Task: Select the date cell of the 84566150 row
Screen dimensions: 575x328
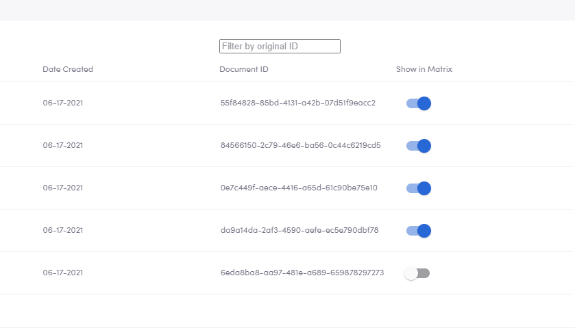Action: coord(62,145)
